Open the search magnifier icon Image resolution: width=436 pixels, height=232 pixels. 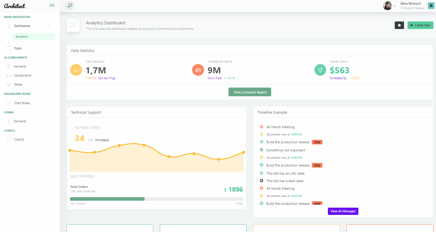coord(69,6)
